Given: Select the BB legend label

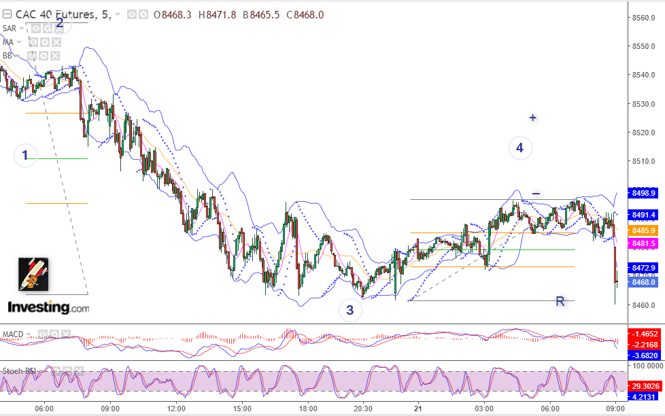Looking at the screenshot, I should tap(7, 56).
